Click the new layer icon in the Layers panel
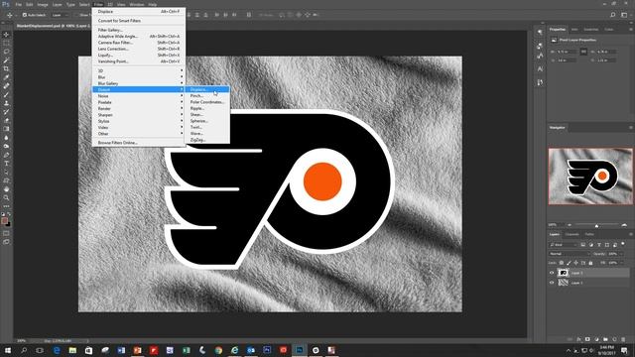 click(614, 339)
